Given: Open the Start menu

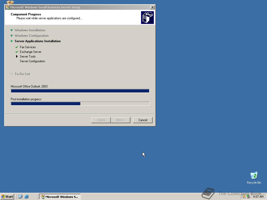Looking at the screenshot, I should click(7, 197).
